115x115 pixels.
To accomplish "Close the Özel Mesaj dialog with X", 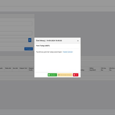I will pos(78,41).
